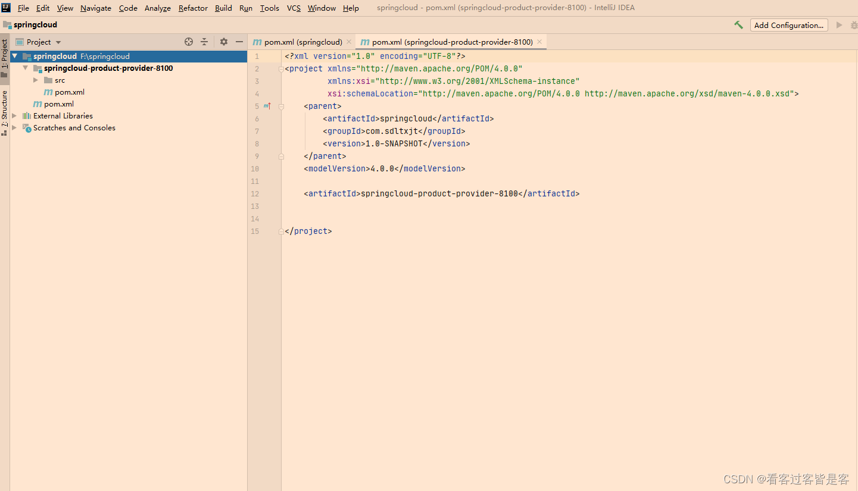This screenshot has width=858, height=491.
Task: Open the Run menu
Action: coord(246,8)
